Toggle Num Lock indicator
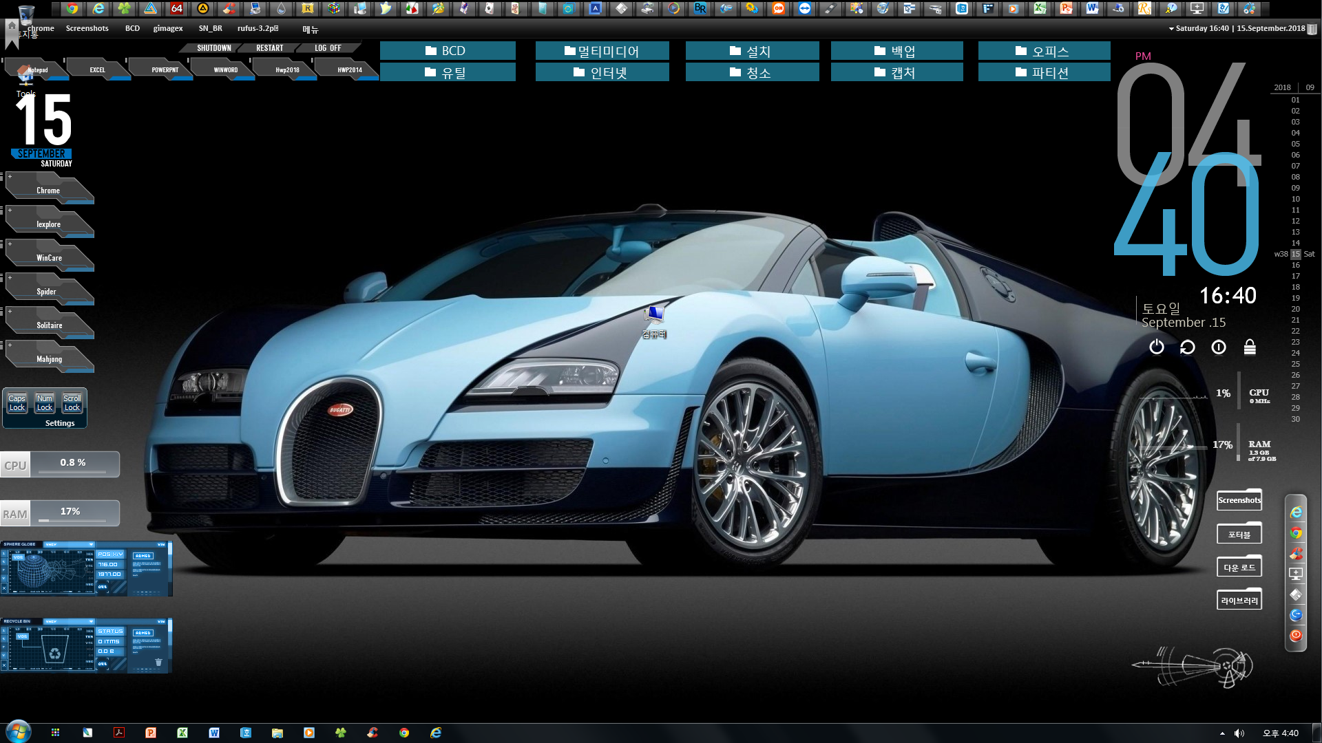Image resolution: width=1322 pixels, height=743 pixels. click(x=45, y=403)
